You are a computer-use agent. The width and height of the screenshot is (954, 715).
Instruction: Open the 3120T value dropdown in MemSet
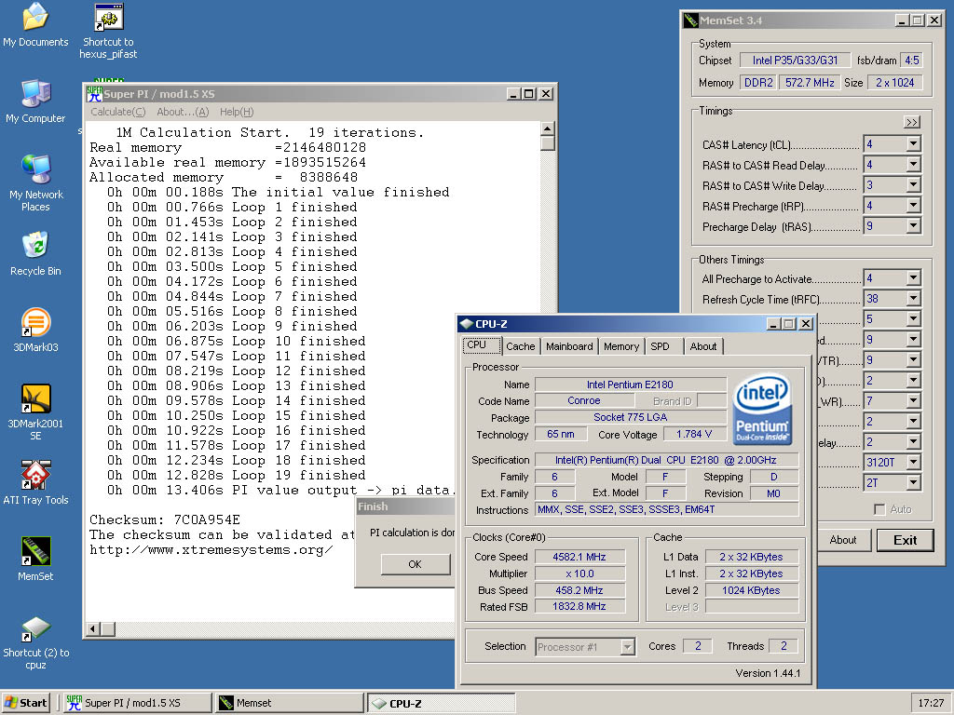913,462
